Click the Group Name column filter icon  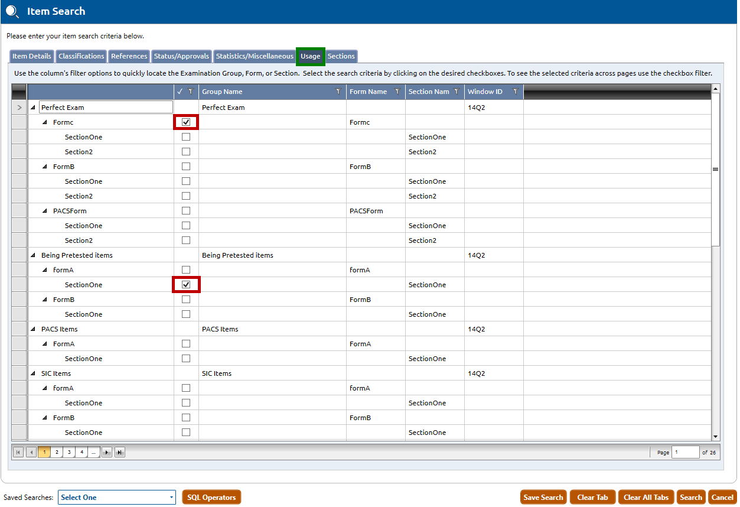(338, 92)
